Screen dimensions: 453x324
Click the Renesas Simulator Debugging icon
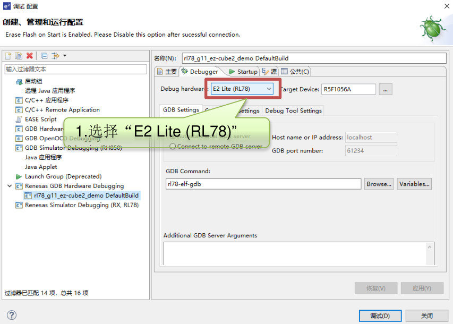[19, 205]
